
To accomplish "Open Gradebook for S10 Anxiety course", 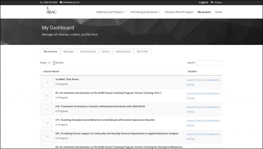I will (x=211, y=107).
